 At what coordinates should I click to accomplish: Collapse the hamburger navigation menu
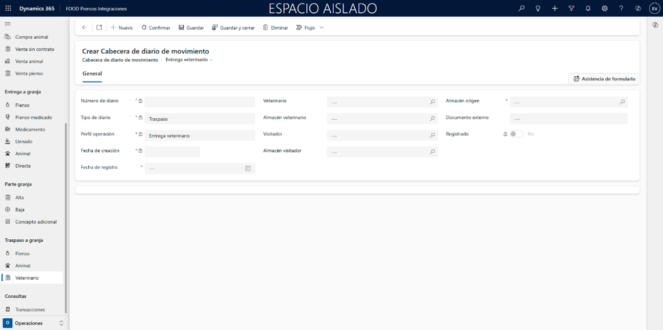tap(8, 24)
